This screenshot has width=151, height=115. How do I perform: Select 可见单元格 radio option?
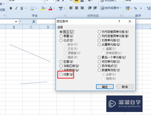[x=109, y=62]
